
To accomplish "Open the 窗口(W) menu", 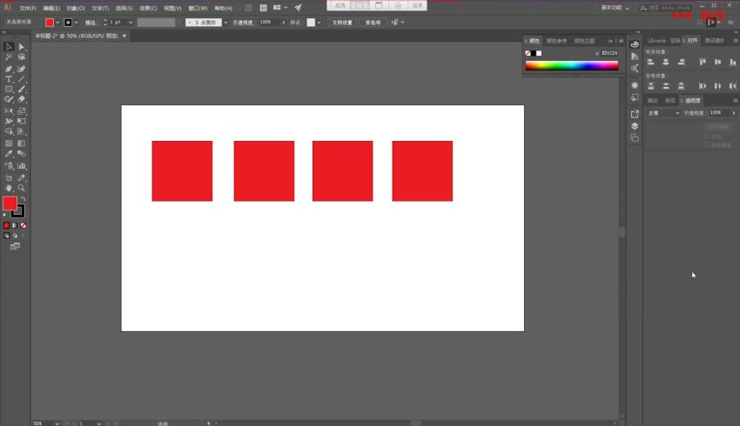I will coord(198,8).
